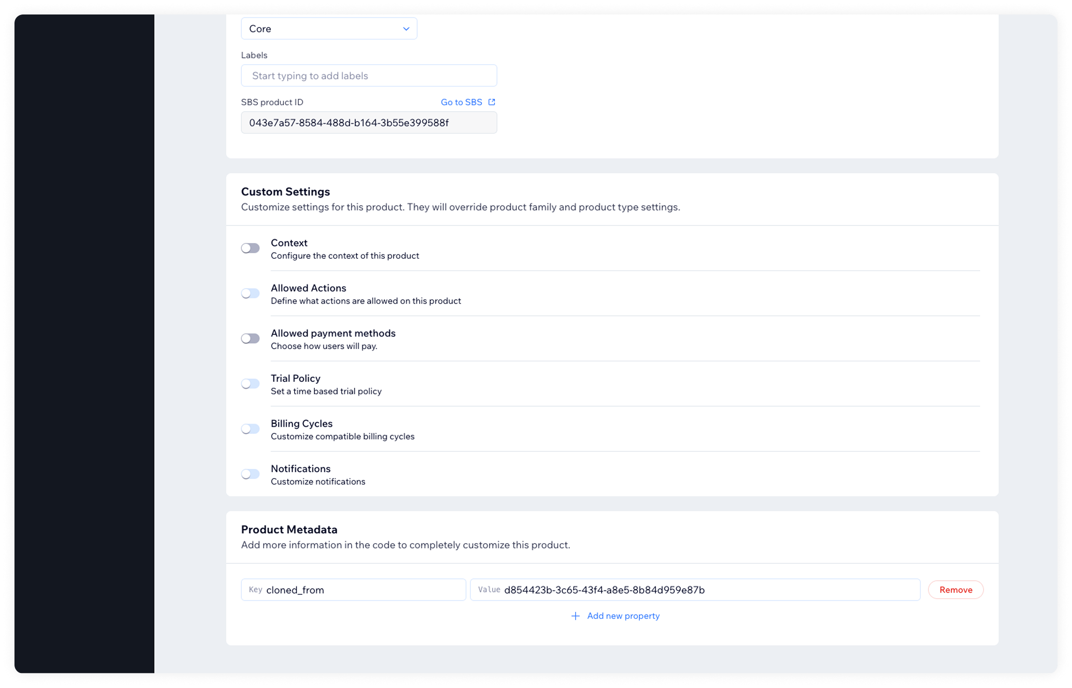The width and height of the screenshot is (1072, 688).
Task: Click the Billing Cycles label
Action: pyautogui.click(x=302, y=423)
